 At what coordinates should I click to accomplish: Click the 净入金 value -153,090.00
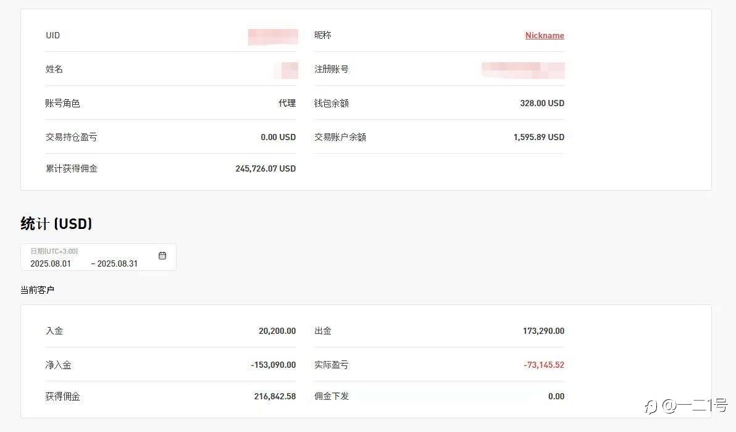(273, 365)
